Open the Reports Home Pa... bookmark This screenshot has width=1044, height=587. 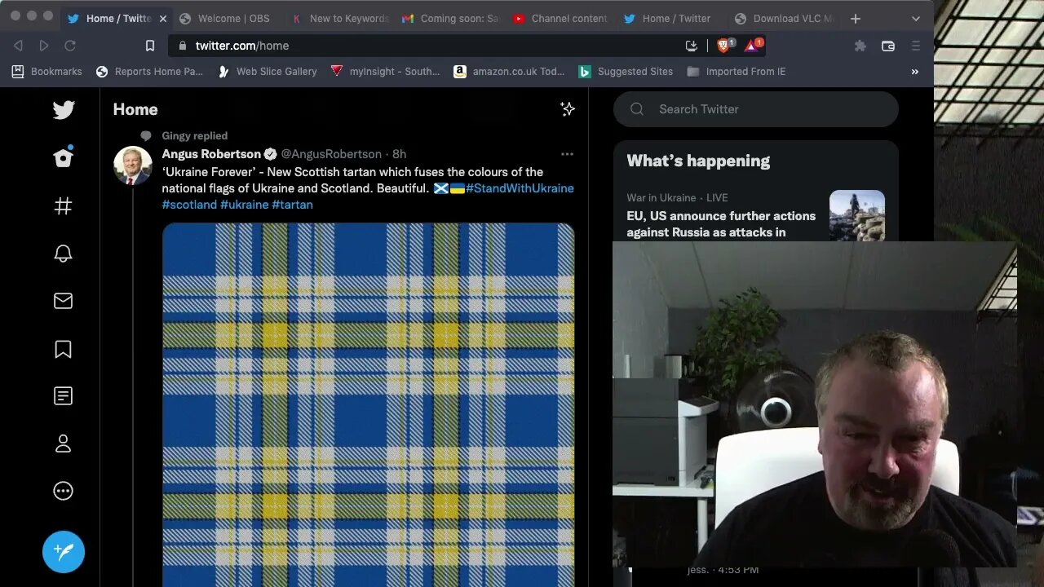(x=149, y=72)
